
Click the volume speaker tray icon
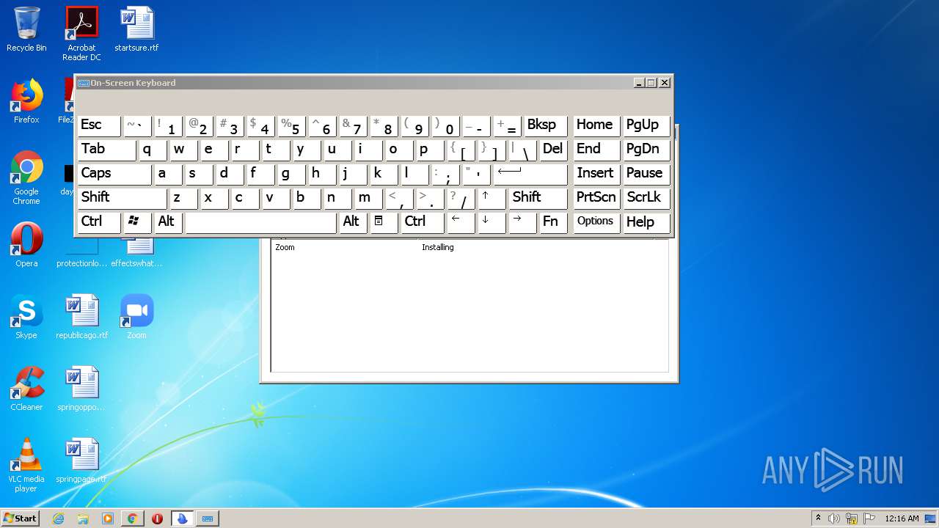click(x=834, y=518)
